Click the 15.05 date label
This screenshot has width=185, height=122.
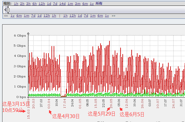(x=96, y=104)
